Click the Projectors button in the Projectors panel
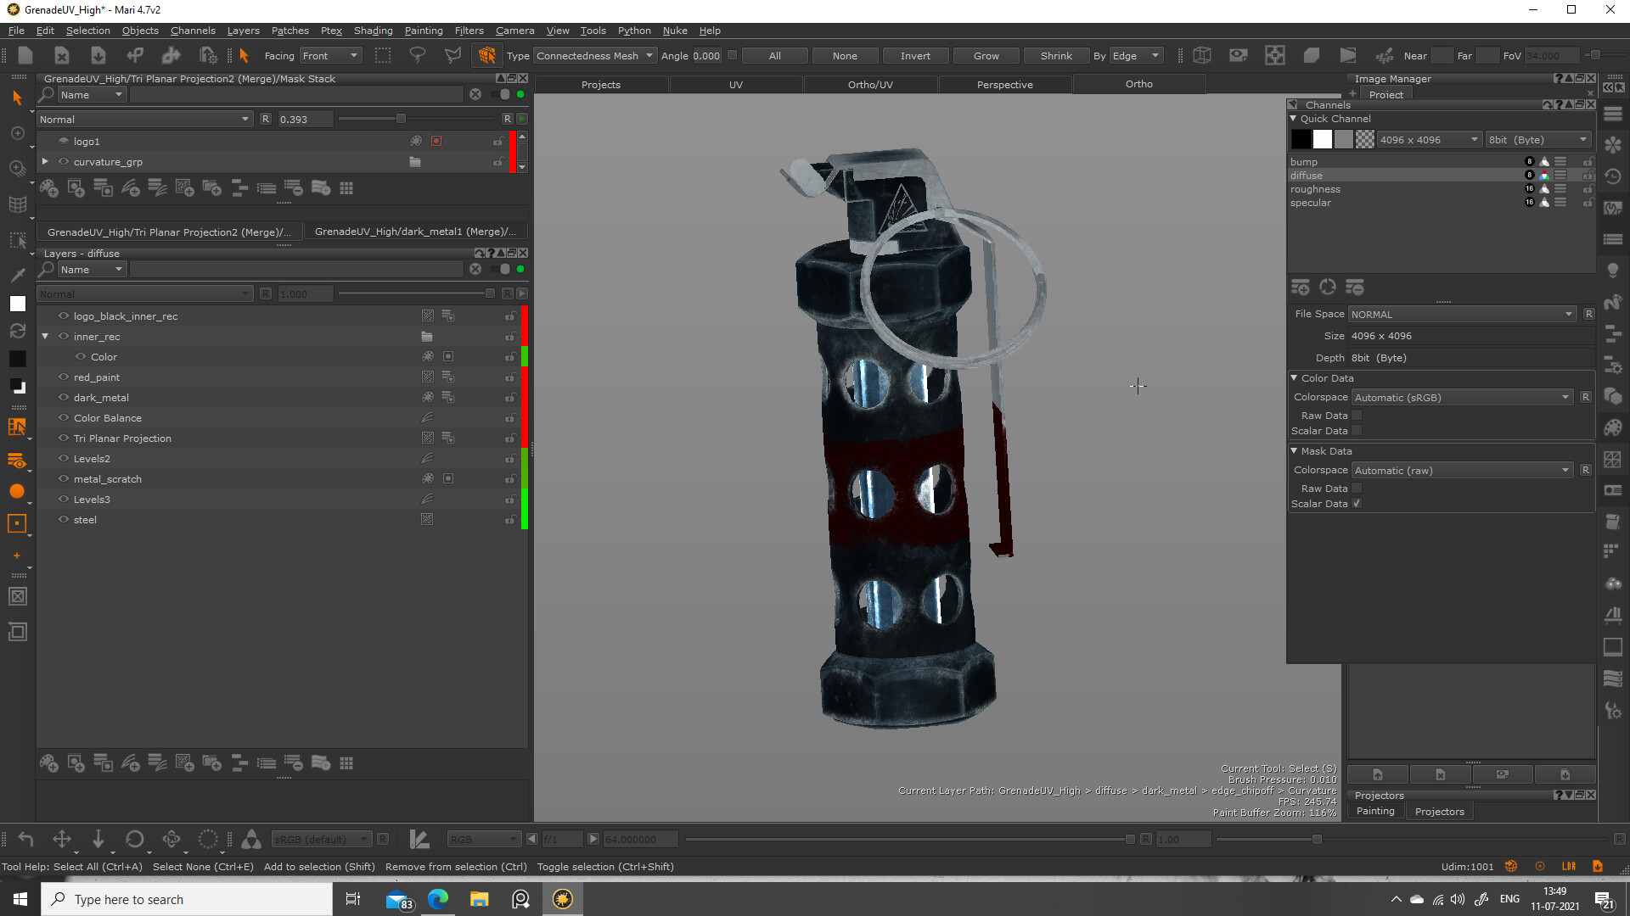This screenshot has width=1630, height=916. pyautogui.click(x=1439, y=811)
